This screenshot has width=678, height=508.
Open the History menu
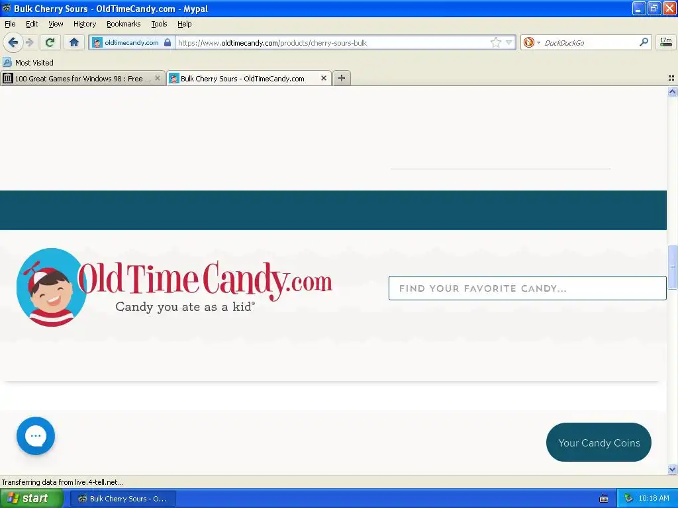[84, 24]
